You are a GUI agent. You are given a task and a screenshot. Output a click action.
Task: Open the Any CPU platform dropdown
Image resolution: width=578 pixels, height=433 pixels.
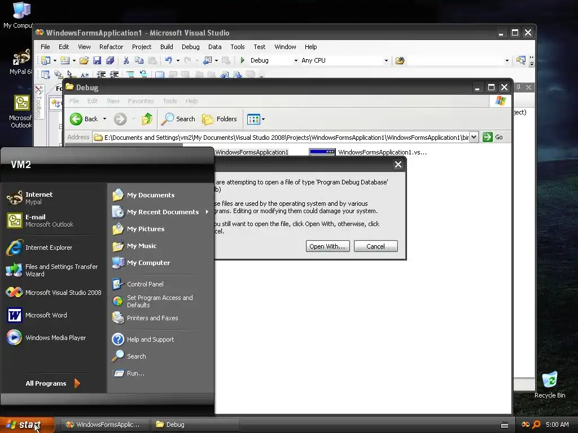click(386, 60)
